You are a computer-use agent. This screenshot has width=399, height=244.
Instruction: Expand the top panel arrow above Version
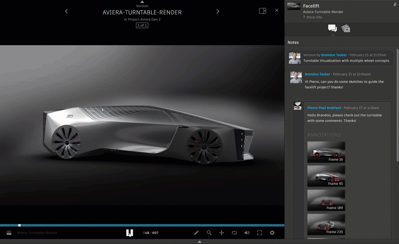tap(142, 2)
